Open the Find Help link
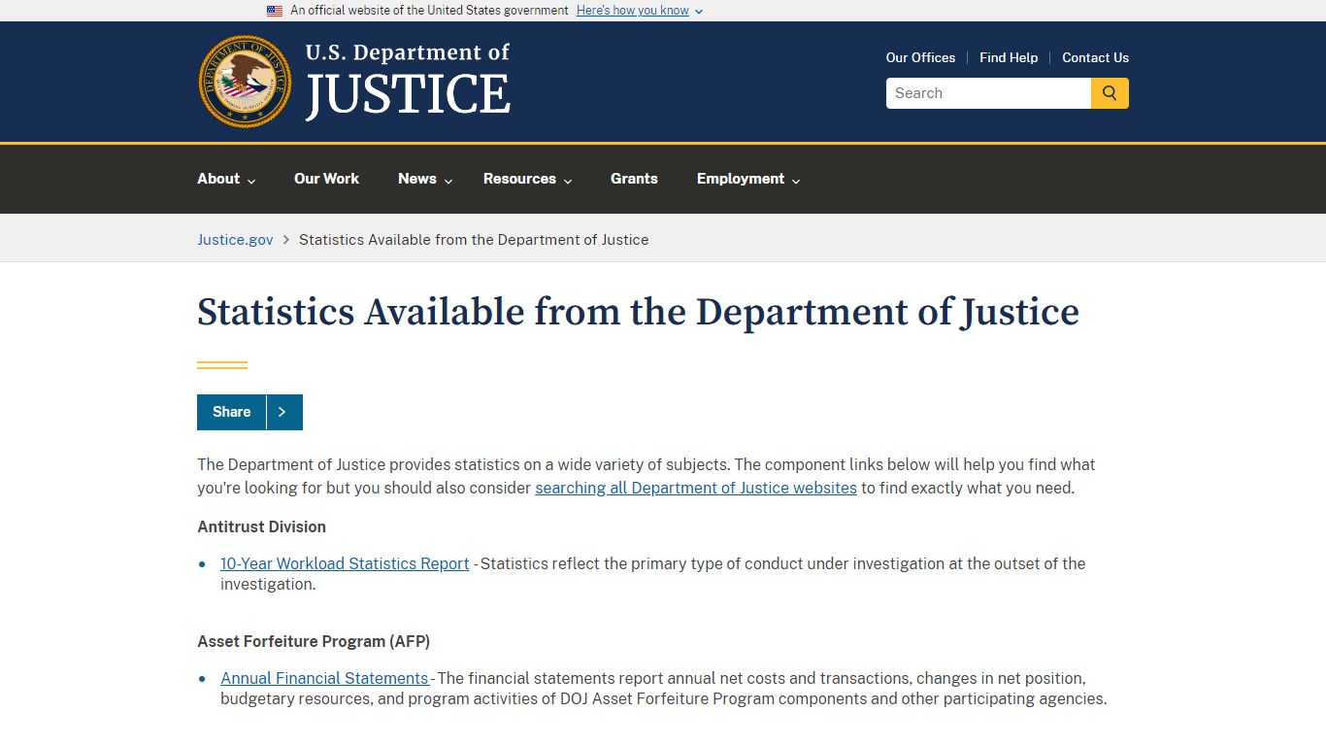1326x746 pixels. (1009, 57)
